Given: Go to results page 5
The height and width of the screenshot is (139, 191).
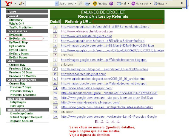Looking at the screenshot, I should [x=118, y=121].
